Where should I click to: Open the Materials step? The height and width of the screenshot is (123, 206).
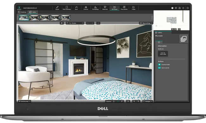point(105,8)
